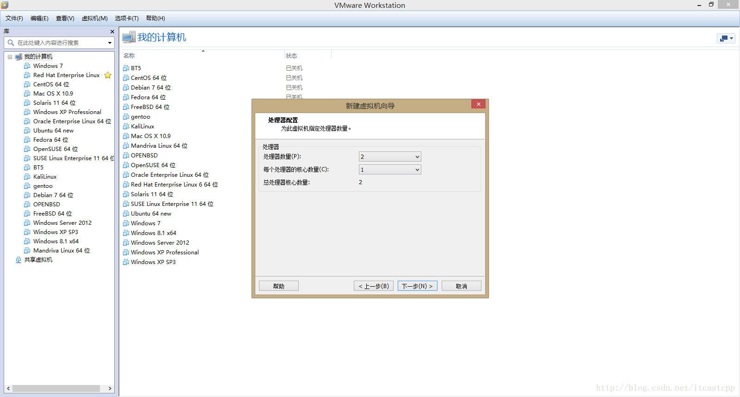The height and width of the screenshot is (397, 740).
Task: Close the 新建虚拟机向导 dialog
Action: point(479,104)
